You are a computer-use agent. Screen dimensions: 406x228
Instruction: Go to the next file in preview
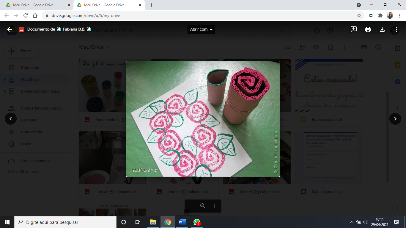pos(395,119)
